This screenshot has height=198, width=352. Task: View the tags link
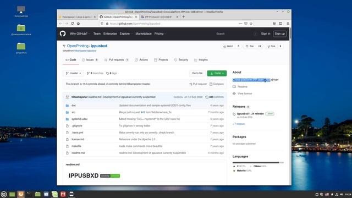pyautogui.click(x=112, y=73)
